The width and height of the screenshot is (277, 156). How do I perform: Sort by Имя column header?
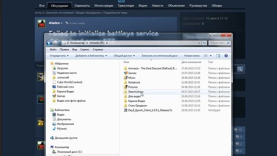(x=126, y=62)
